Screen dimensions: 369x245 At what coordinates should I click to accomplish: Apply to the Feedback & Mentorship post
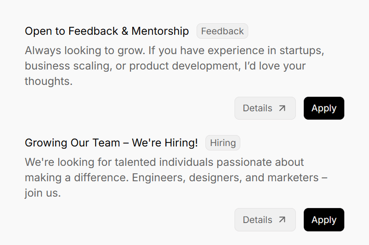coord(324,108)
